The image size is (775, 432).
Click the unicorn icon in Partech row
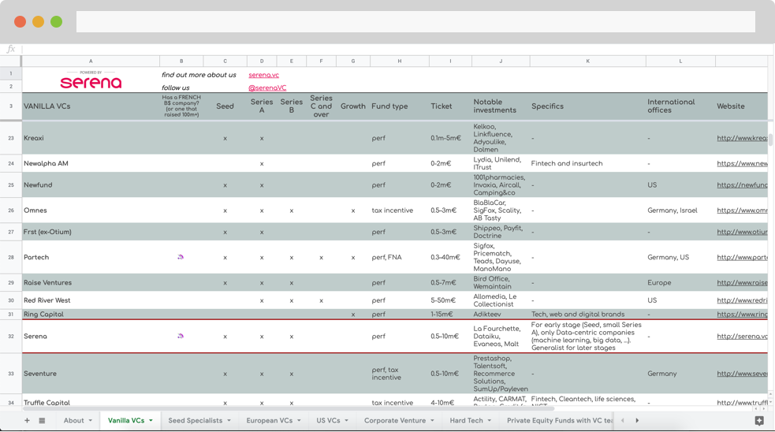click(181, 257)
